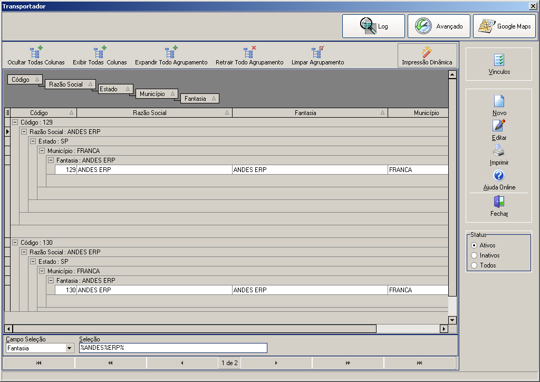Click horizontal scrollbar right arrow
This screenshot has height=382, width=540.
click(x=444, y=329)
